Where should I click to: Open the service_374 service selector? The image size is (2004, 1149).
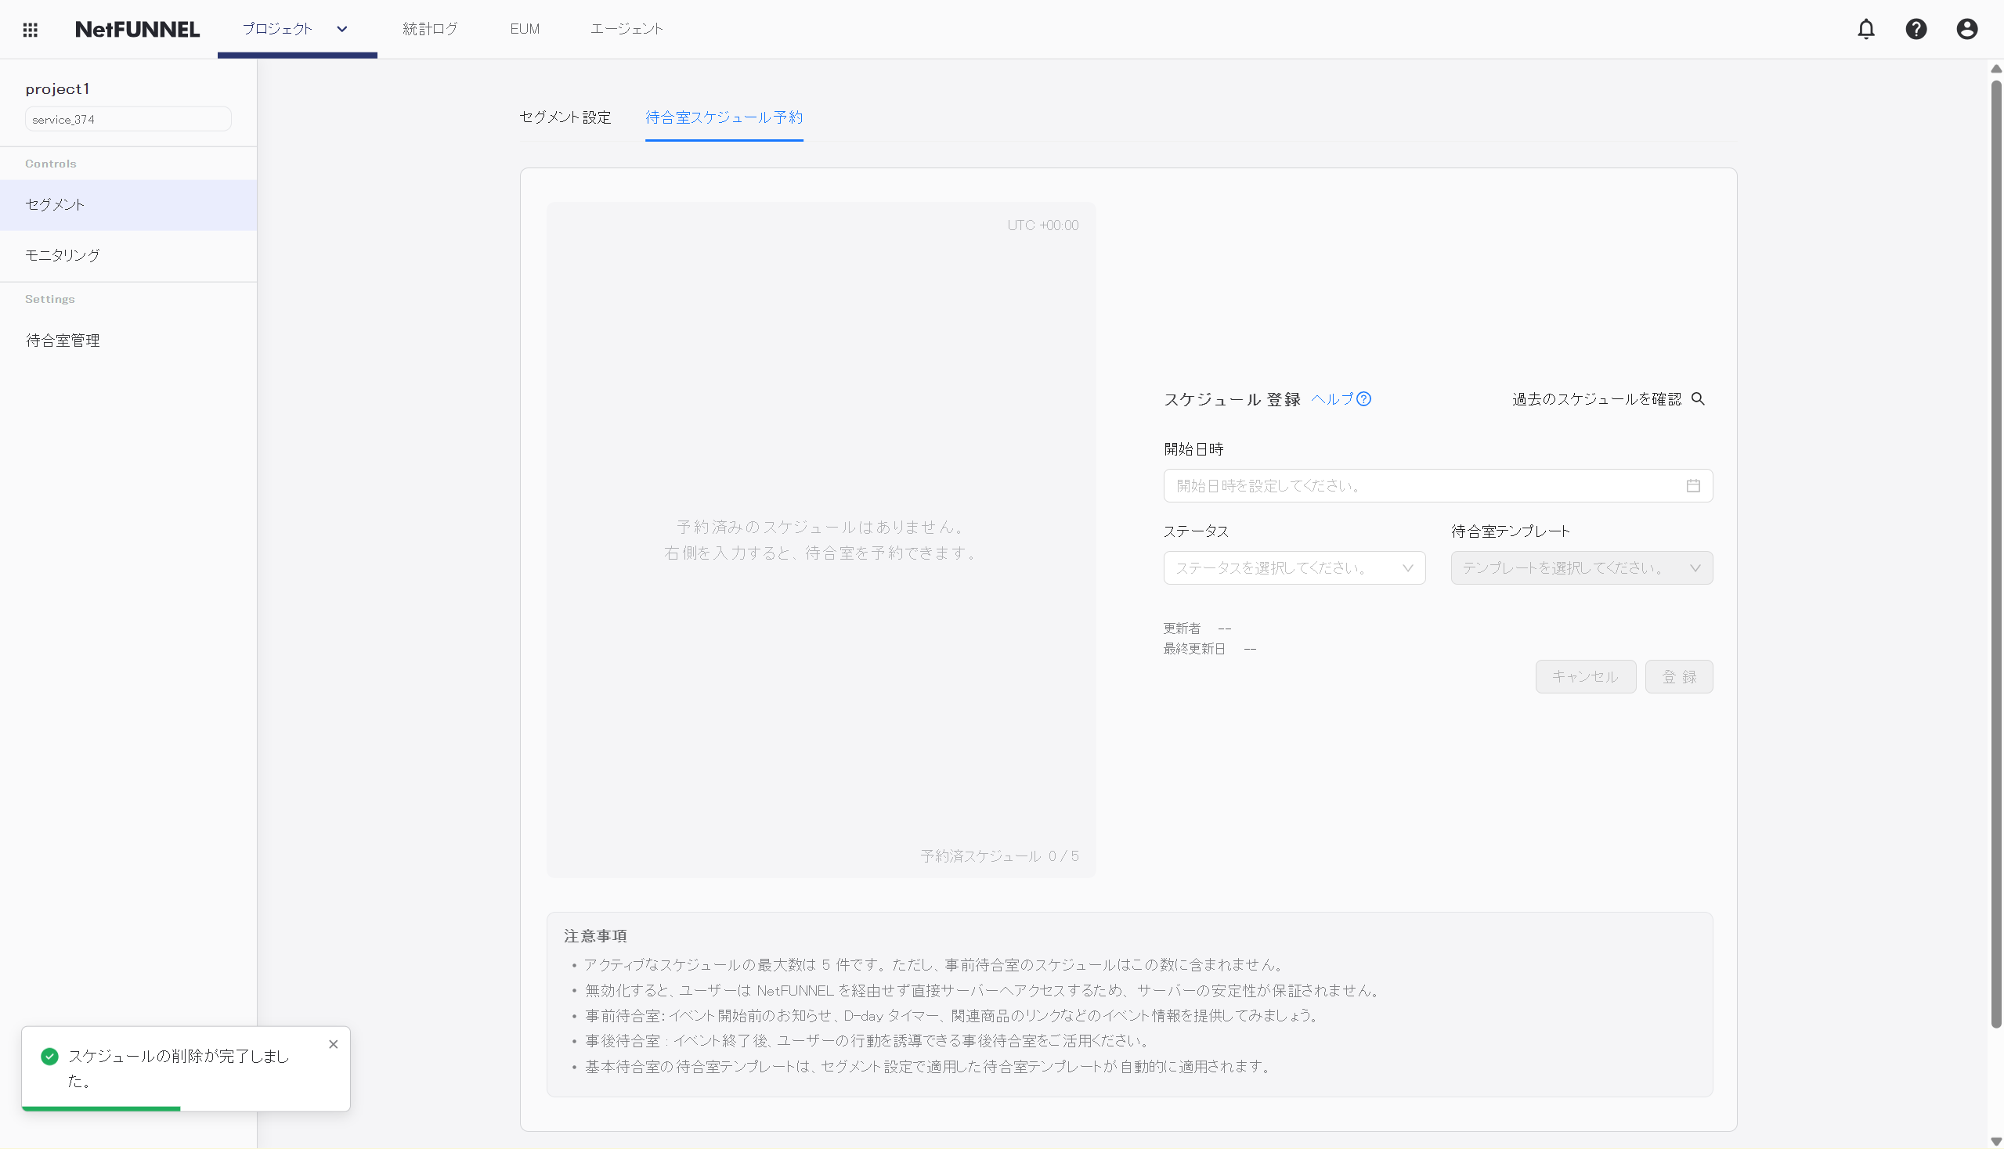point(128,119)
